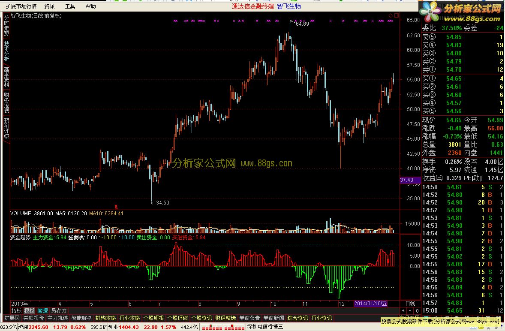Open the 券商公告 tab

click(x=249, y=318)
